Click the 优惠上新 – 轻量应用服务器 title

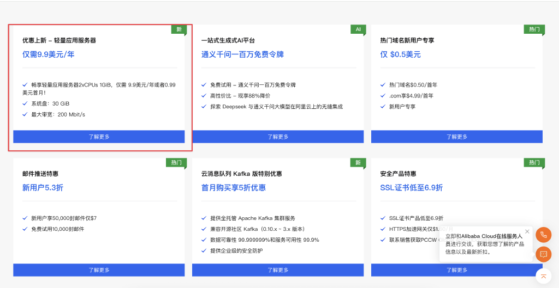click(x=59, y=40)
